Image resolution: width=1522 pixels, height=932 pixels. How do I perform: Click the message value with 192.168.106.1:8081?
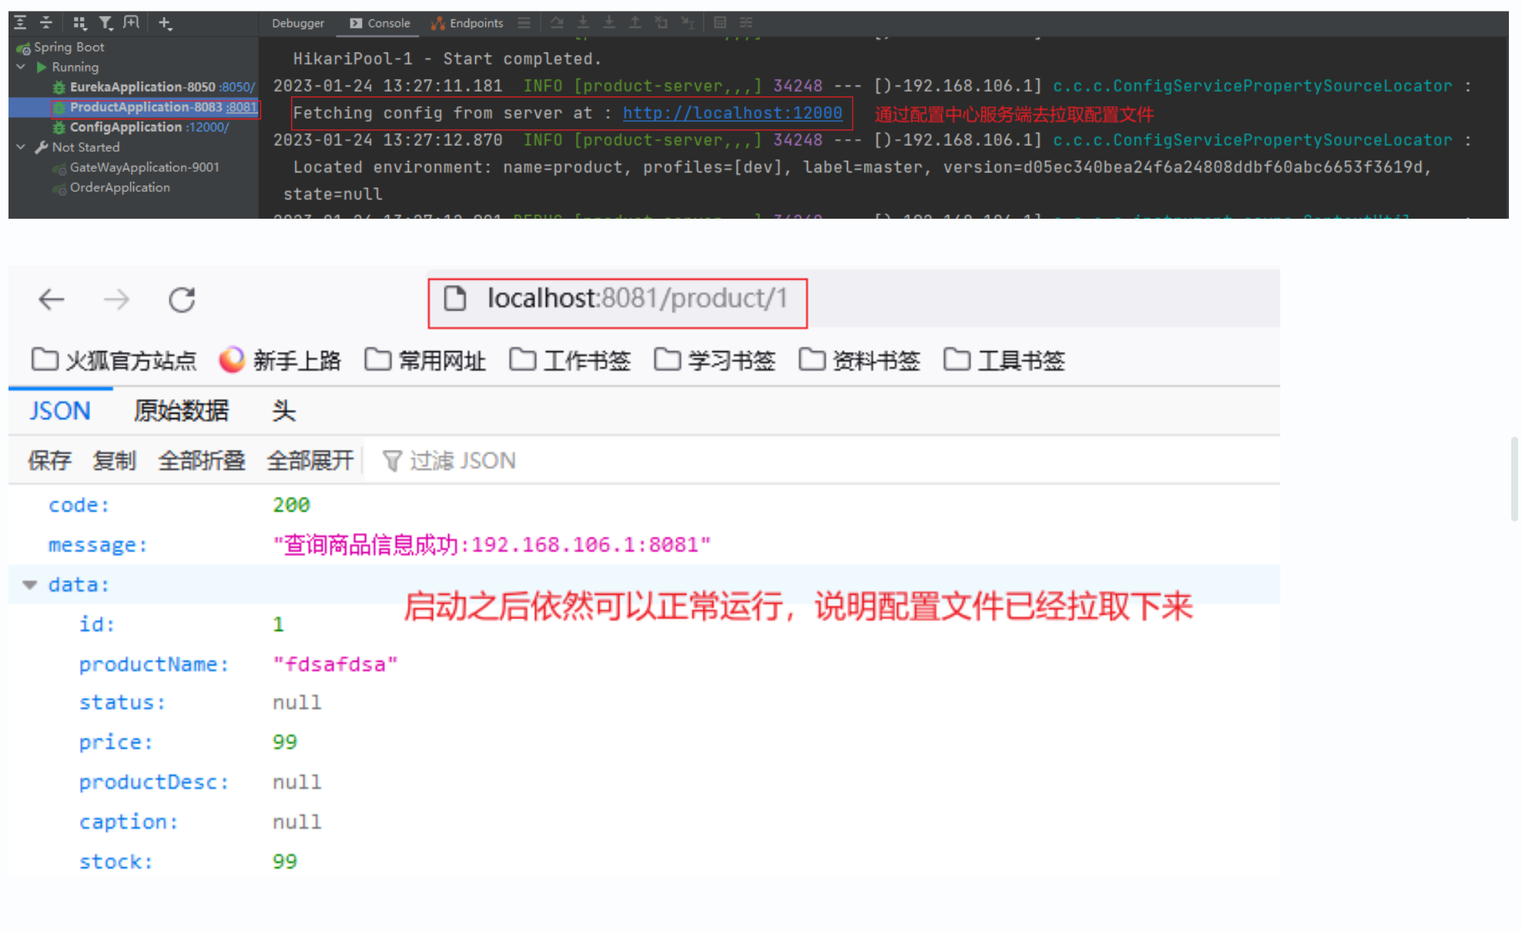[x=491, y=545]
